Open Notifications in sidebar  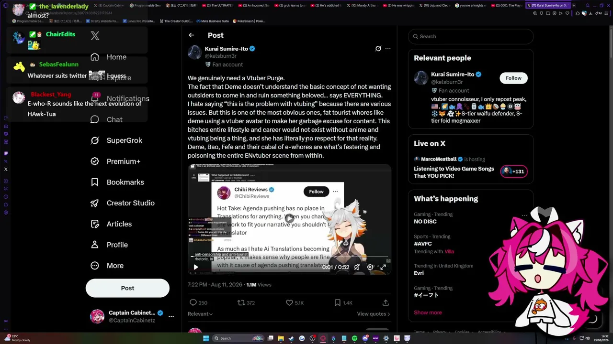click(x=120, y=98)
